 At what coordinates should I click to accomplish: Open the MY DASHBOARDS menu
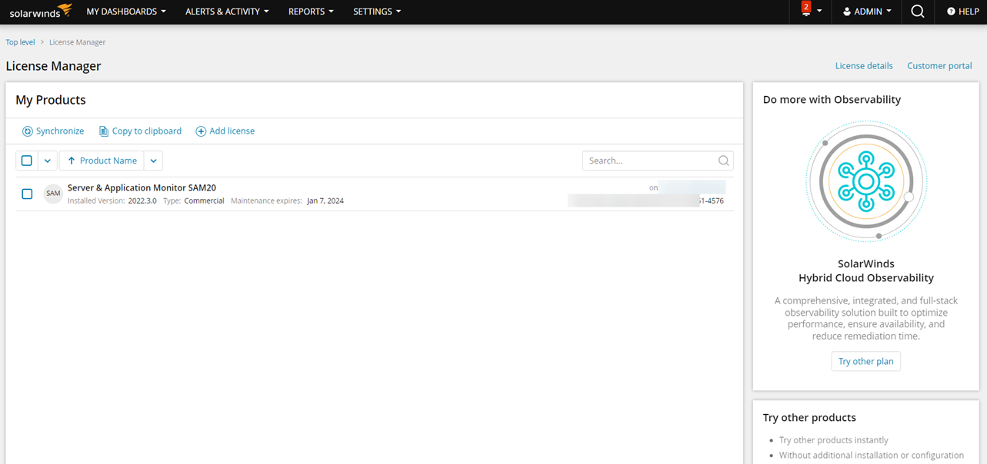pos(126,12)
